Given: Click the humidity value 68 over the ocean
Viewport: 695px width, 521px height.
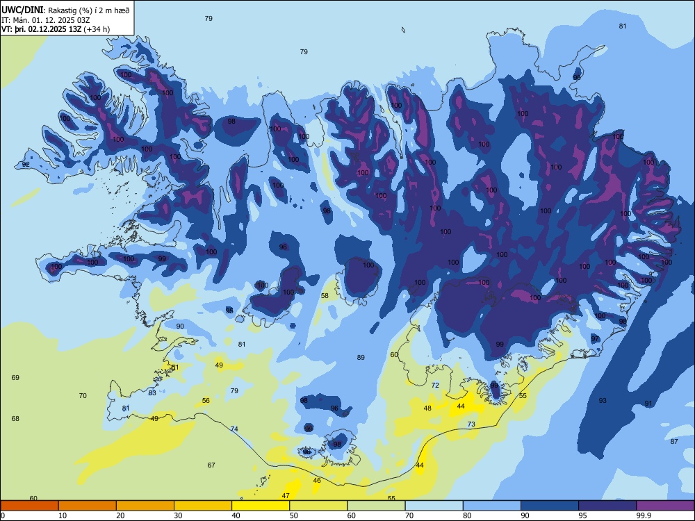Looking at the screenshot, I should click(x=15, y=418).
